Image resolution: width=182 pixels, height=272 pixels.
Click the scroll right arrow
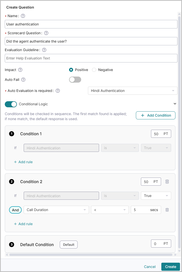(175, 255)
